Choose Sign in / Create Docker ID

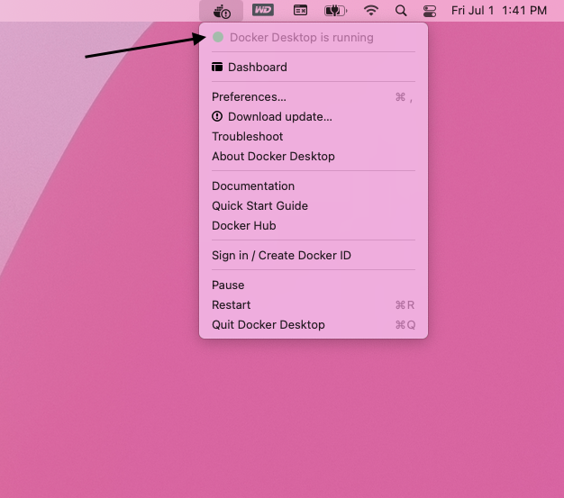click(314, 255)
